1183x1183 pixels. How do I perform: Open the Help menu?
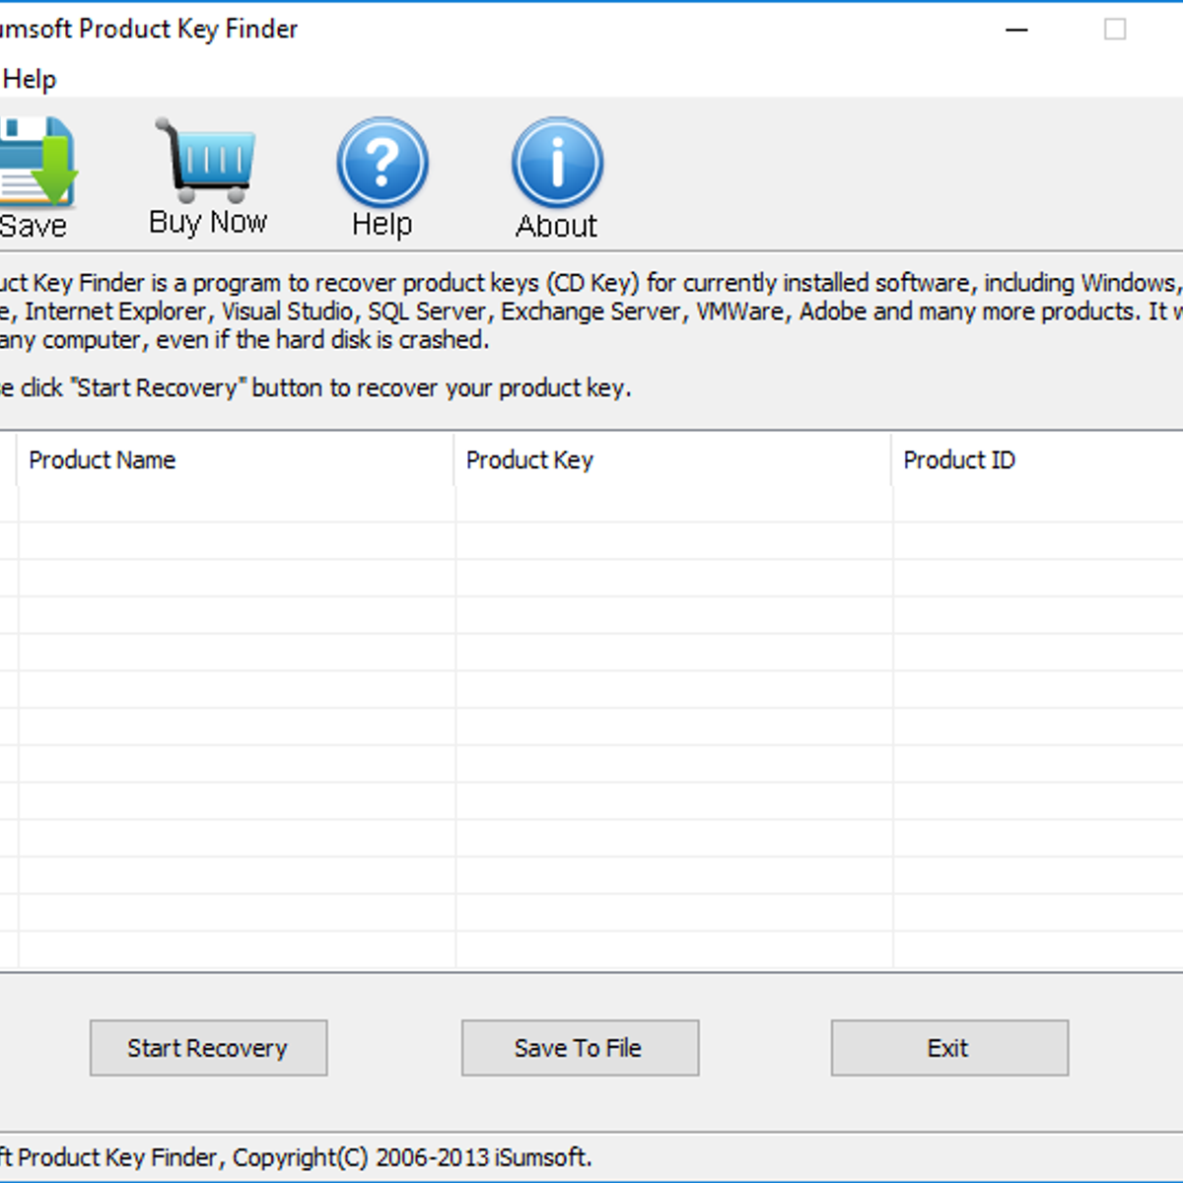click(31, 78)
